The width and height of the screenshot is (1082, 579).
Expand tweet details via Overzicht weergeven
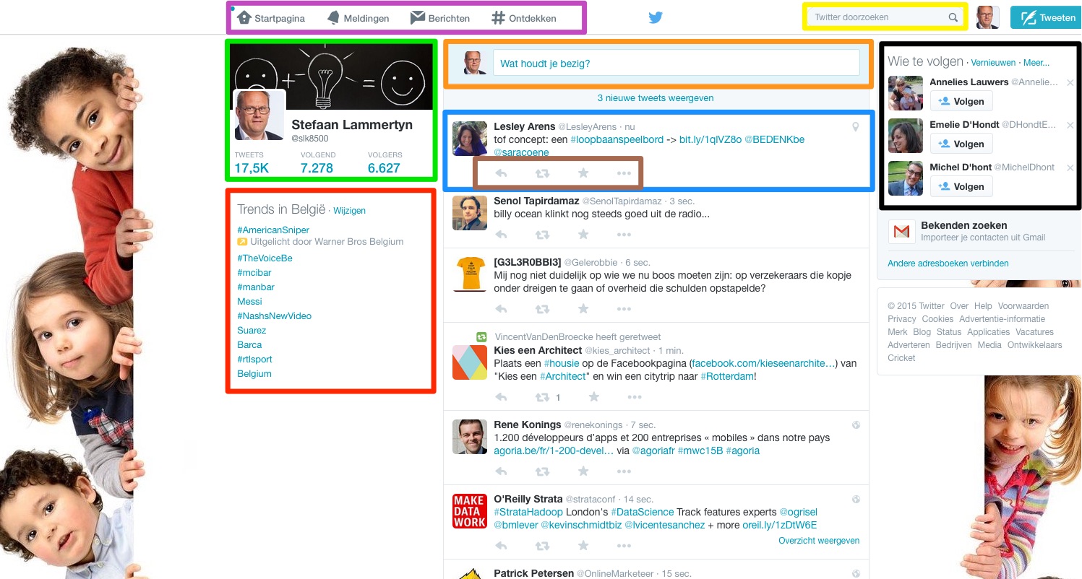819,540
